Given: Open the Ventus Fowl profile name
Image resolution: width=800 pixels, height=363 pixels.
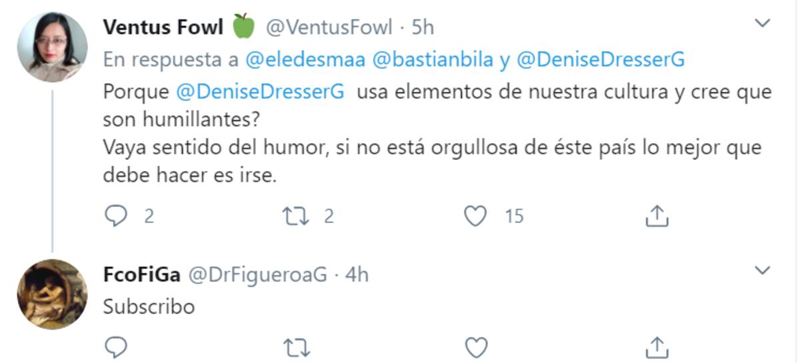Looking at the screenshot, I should point(163,27).
